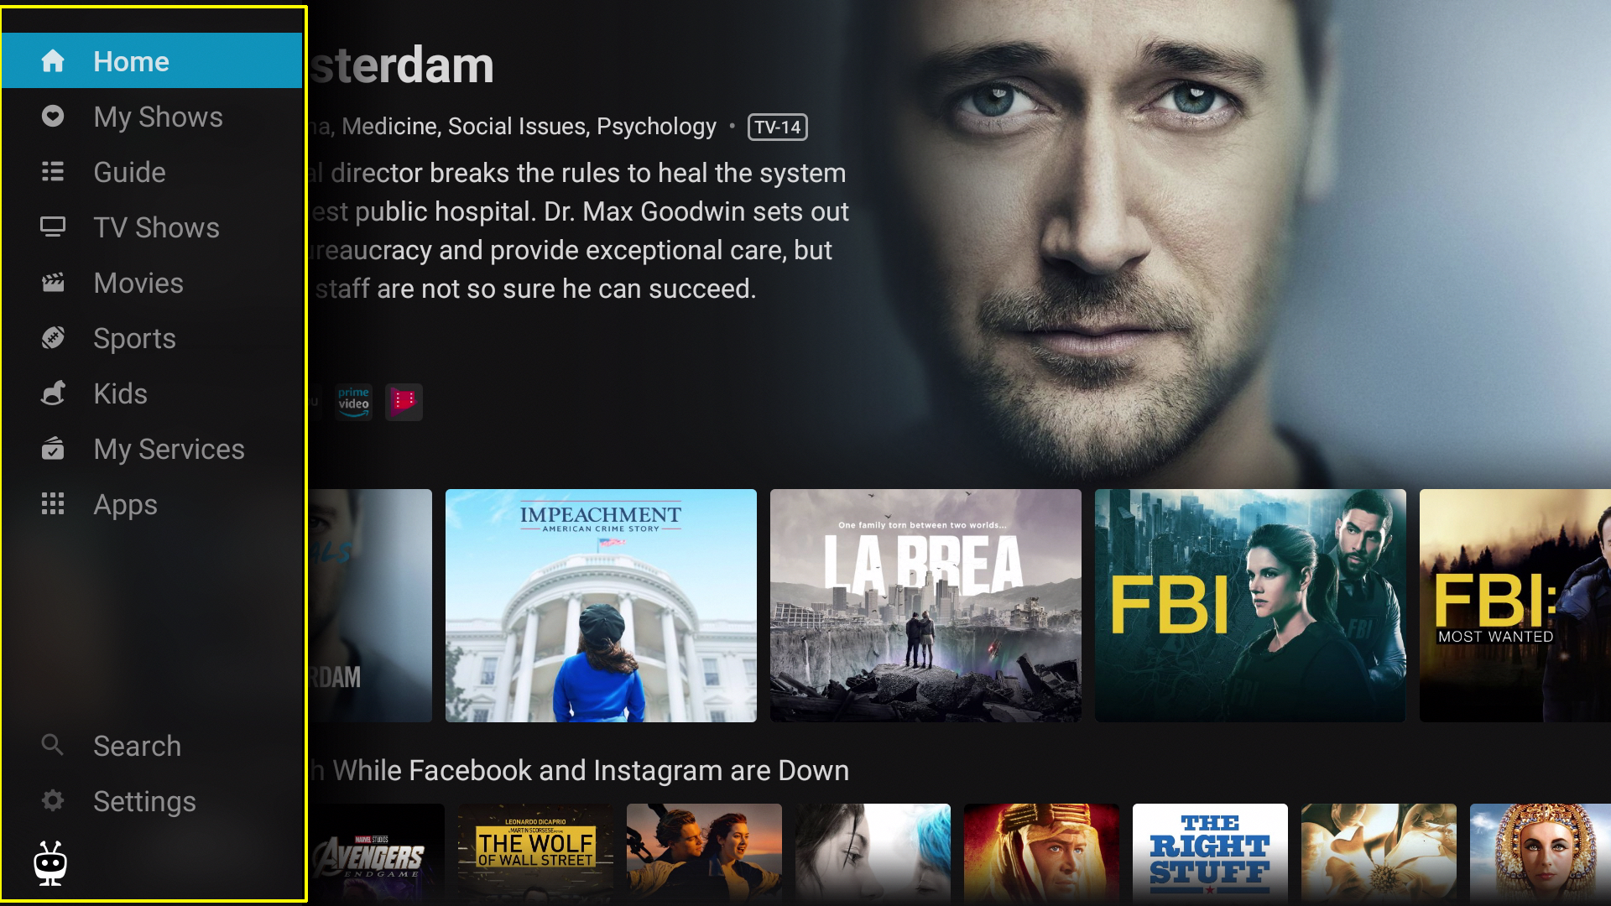Open the Impeachment American Crime Story tile
Viewport: 1611px width, 906px height.
pos(601,606)
